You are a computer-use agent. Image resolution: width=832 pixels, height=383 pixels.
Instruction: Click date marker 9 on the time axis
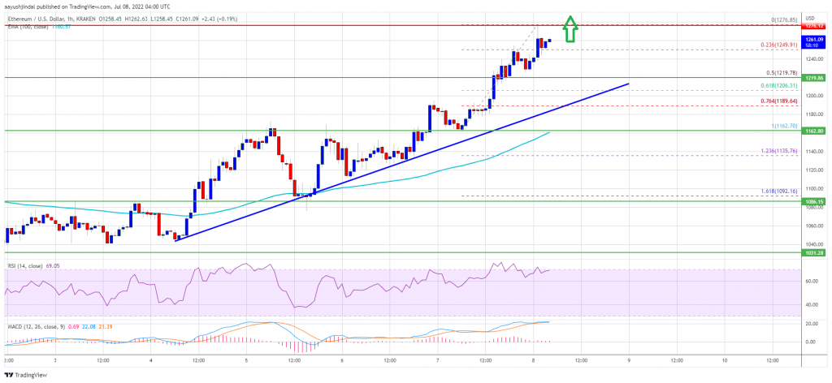click(x=630, y=361)
